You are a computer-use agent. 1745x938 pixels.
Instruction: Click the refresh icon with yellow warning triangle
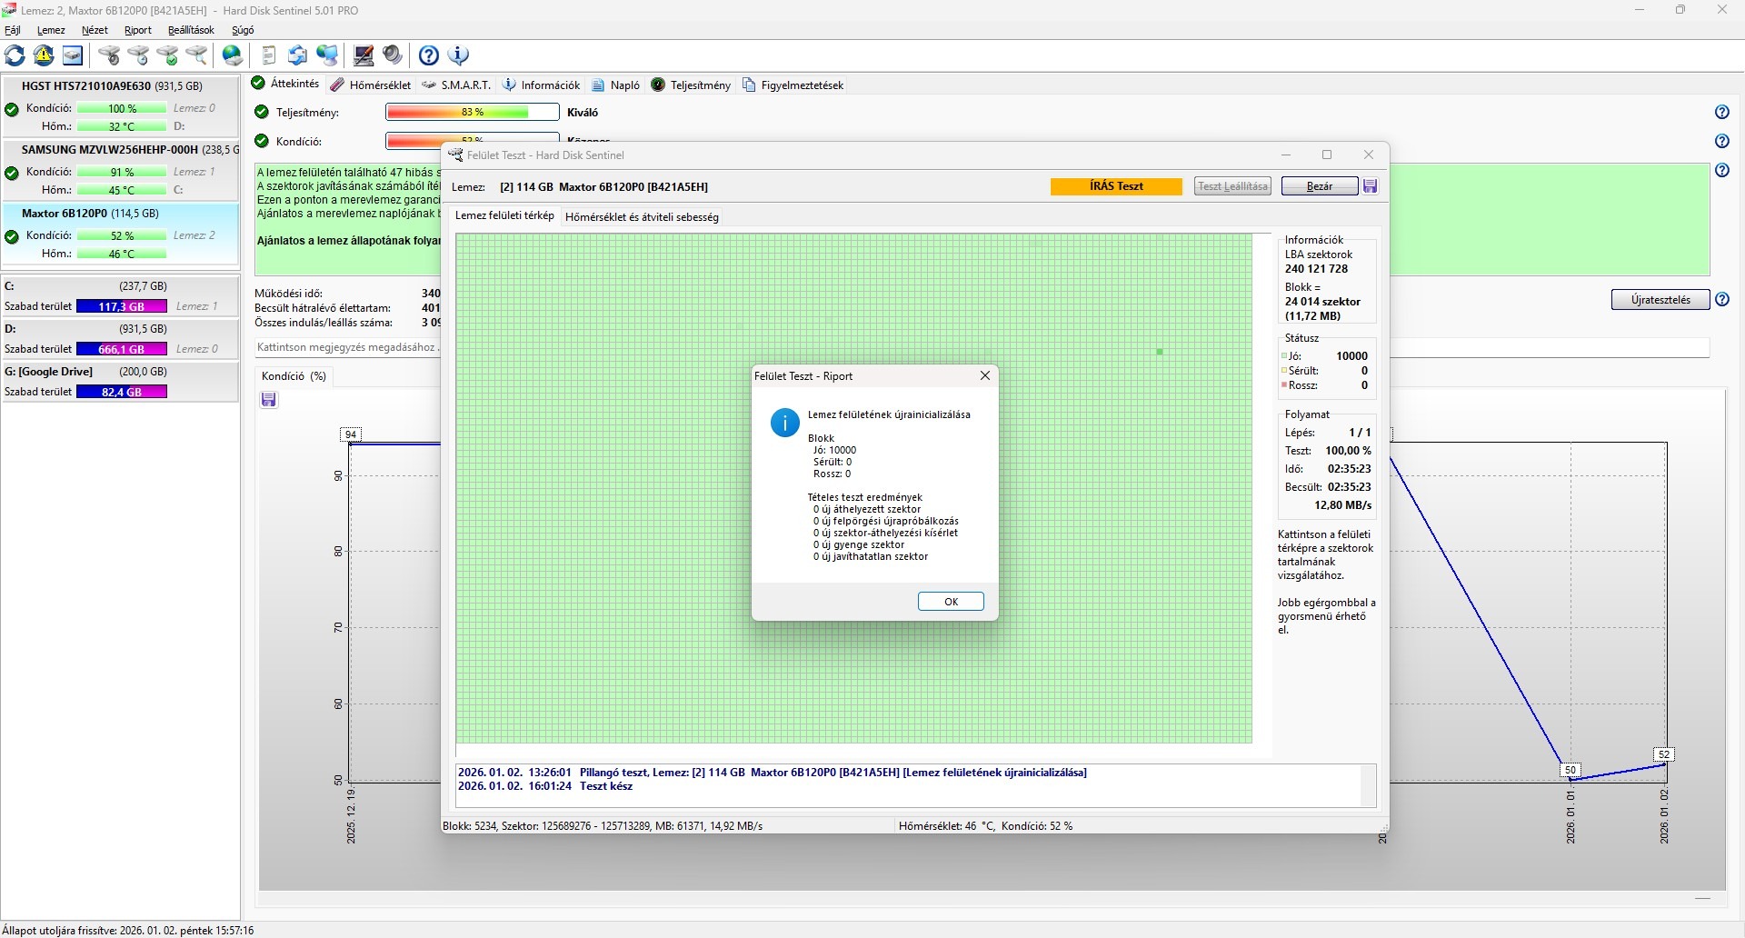click(44, 55)
